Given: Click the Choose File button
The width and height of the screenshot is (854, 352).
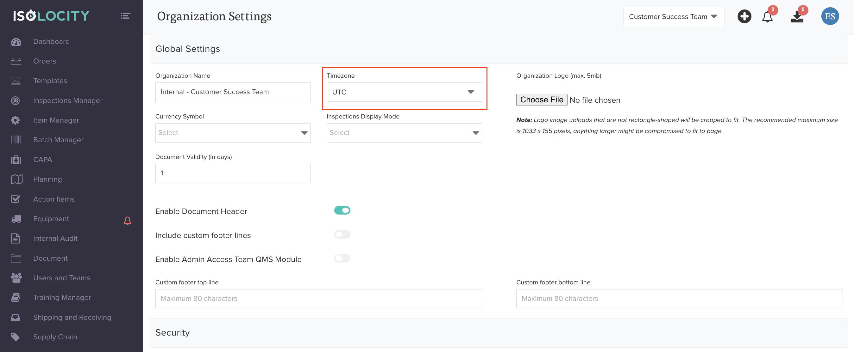Looking at the screenshot, I should (x=541, y=100).
